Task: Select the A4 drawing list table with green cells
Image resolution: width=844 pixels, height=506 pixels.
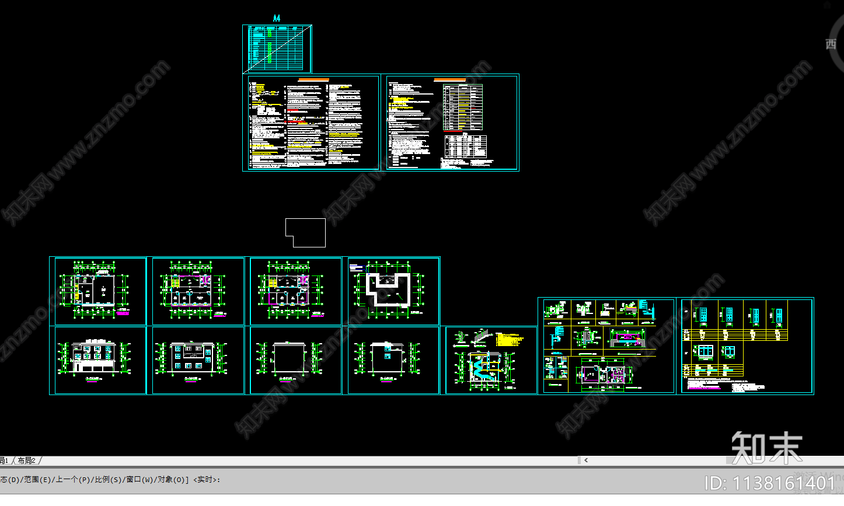Action: click(277, 49)
